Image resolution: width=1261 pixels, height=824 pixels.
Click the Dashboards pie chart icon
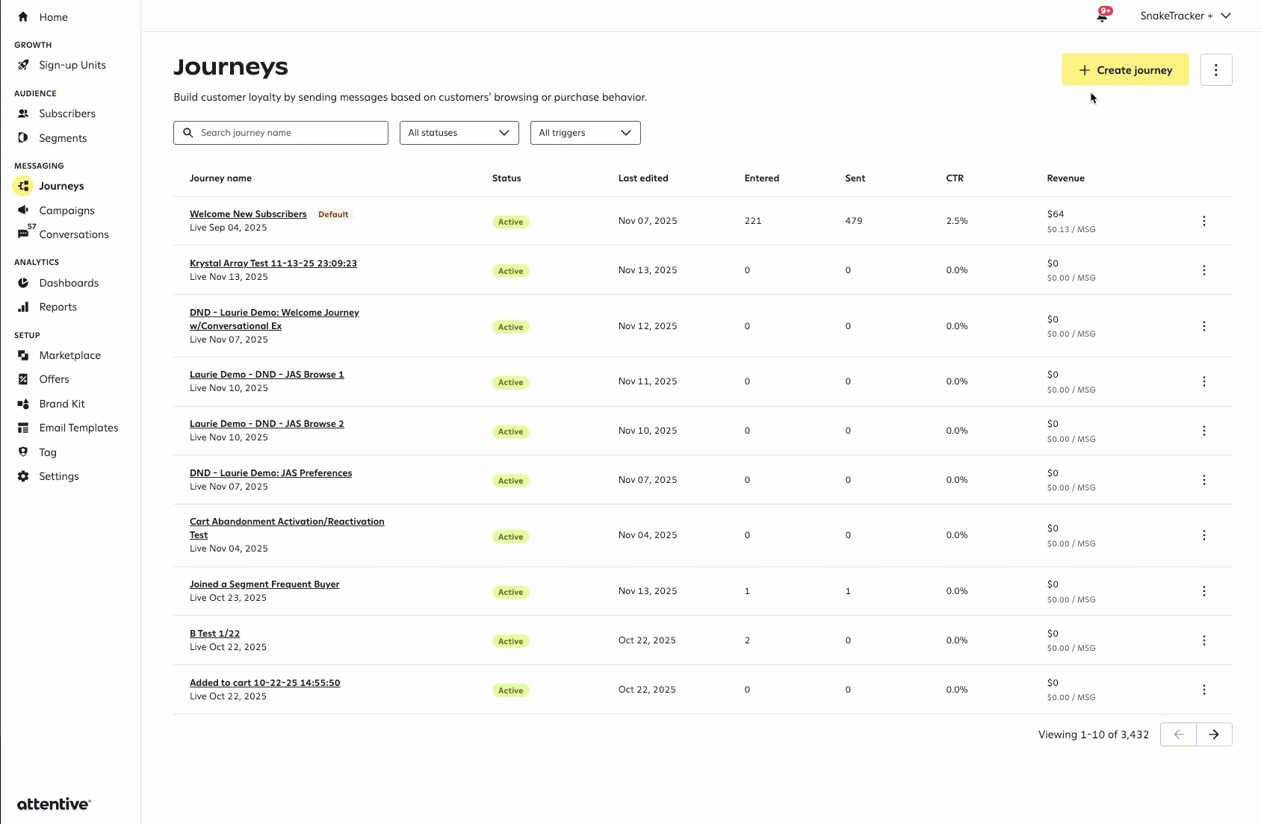tap(23, 283)
